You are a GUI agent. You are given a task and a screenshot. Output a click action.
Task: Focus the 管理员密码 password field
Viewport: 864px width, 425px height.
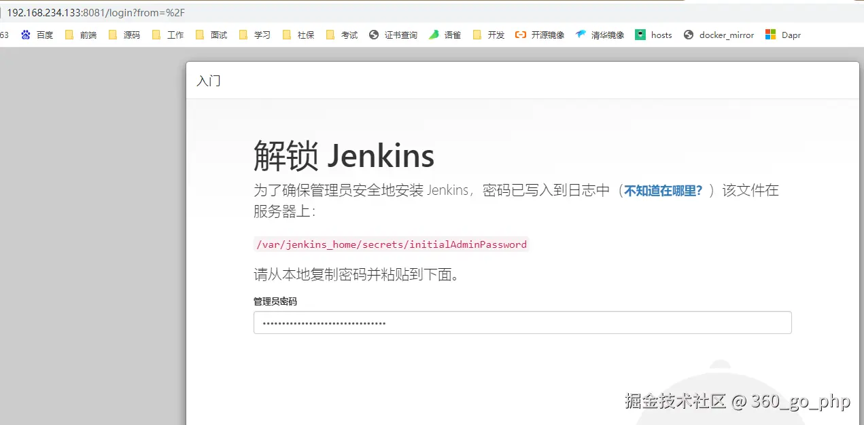point(522,322)
